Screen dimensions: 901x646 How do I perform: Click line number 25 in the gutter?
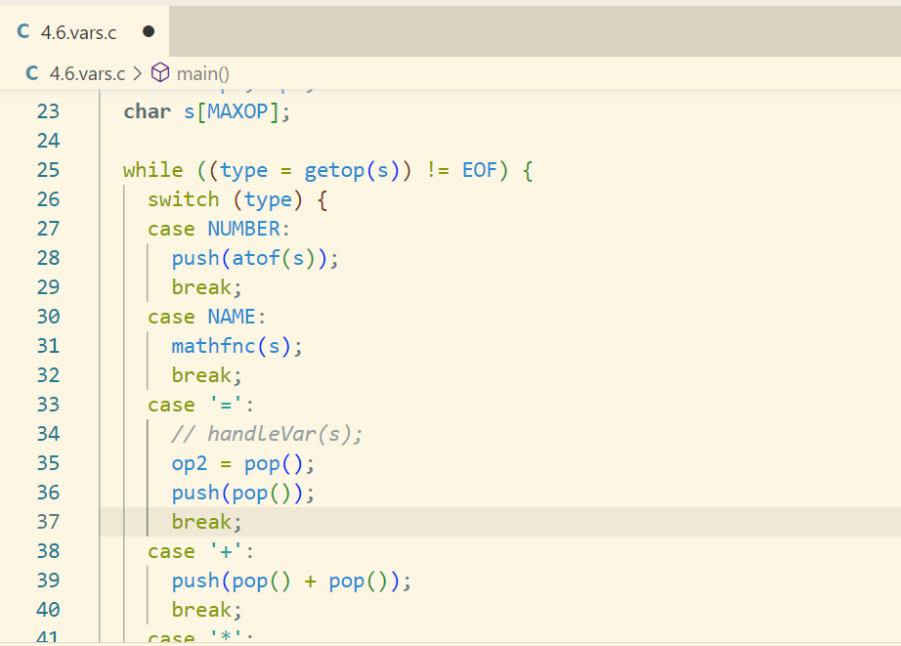point(48,170)
